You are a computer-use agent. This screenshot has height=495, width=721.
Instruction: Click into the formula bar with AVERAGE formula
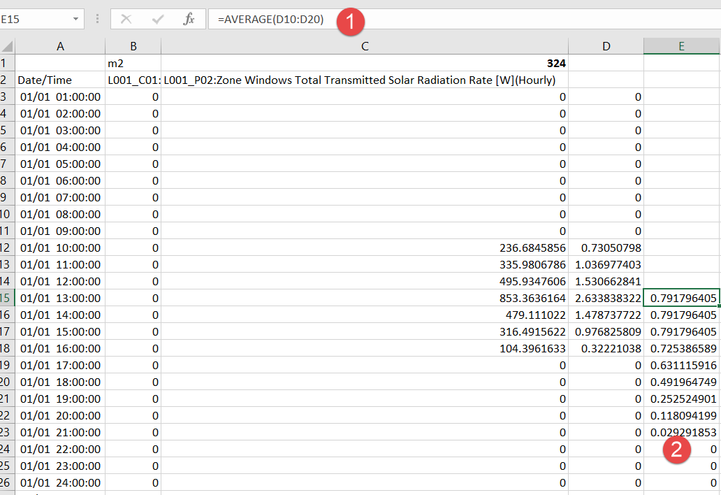pos(465,20)
